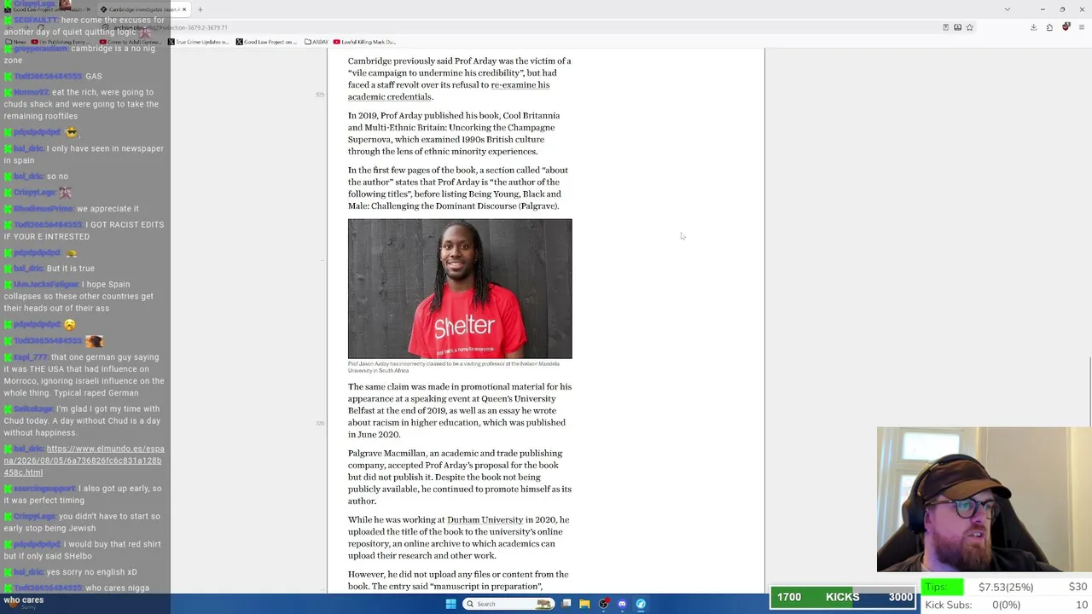1092x614 pixels.
Task: Follow the 're-examine his academic credentials' link
Action: pos(449,90)
